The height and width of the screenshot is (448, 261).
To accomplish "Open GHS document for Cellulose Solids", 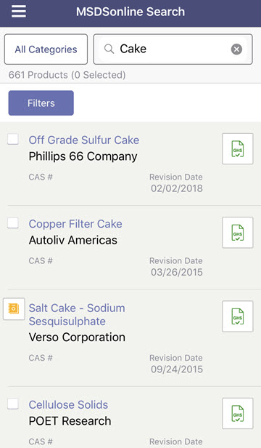I will click(238, 413).
